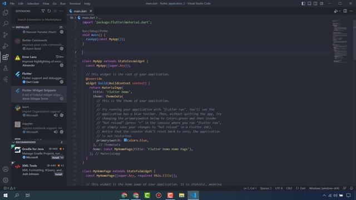
Task: Open File Explorer from the taskbar
Action: pos(182,195)
